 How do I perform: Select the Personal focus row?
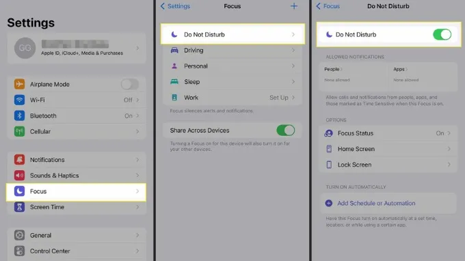(232, 66)
